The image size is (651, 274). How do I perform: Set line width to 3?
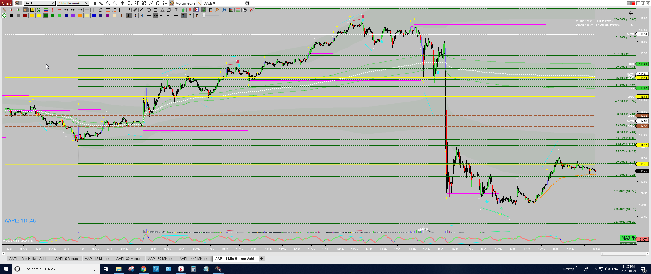click(135, 15)
